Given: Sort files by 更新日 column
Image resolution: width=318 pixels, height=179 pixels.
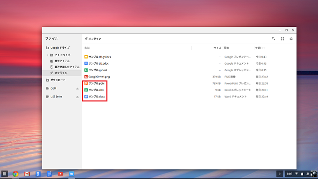Looking at the screenshot, I should [x=260, y=48].
